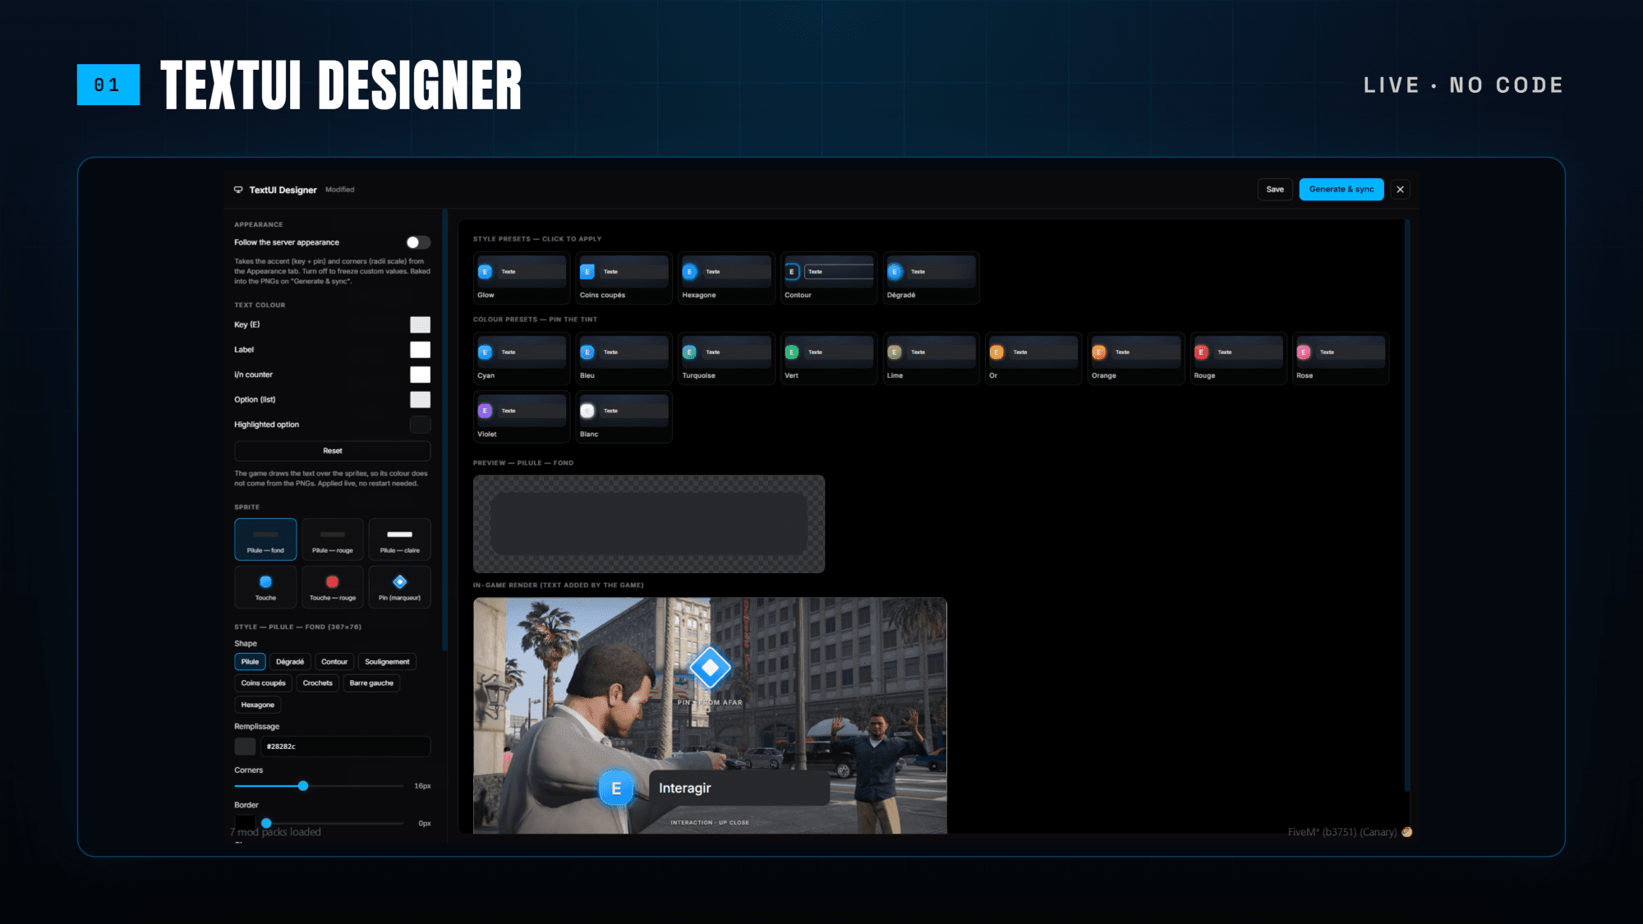Open the Option (list) colour swatch
The image size is (1643, 924).
(420, 400)
